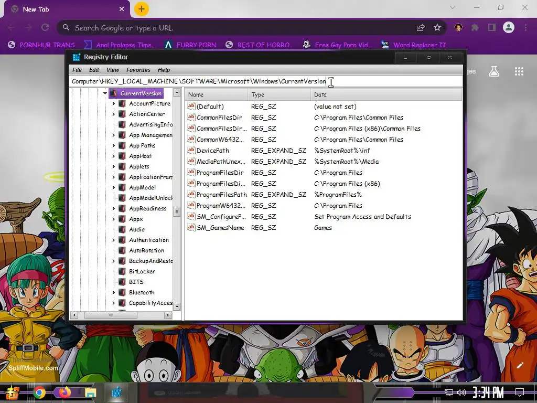Screen dimensions: 537x403
Task: Select the (Default) value row
Action: (323, 107)
